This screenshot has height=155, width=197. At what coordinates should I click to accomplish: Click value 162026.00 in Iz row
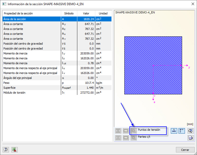click(x=87, y=58)
